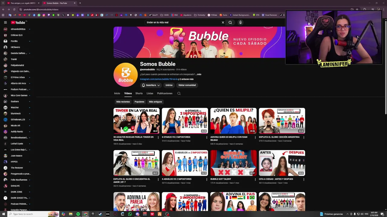The image size is (387, 217).
Task: Expand the Suscrito/a notification dropdown
Action: click(x=151, y=85)
